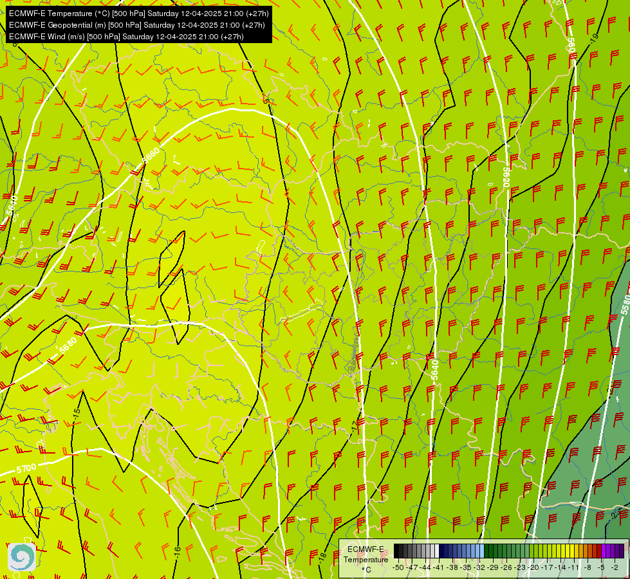The width and height of the screenshot is (630, 579).
Task: Click the -20 tick label in the legend
Action: pos(533,567)
